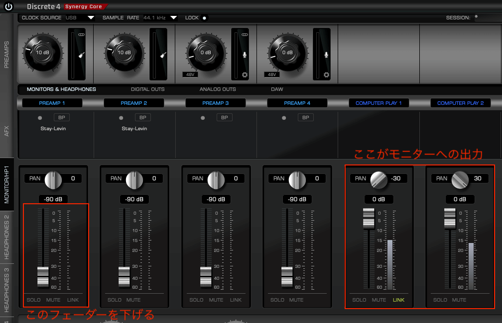
Task: Switch to Monitors & Headphones tab
Action: [x=61, y=89]
